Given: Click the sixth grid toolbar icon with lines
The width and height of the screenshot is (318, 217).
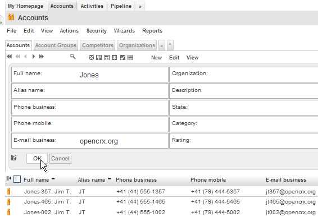Looking at the screenshot, I should pos(130,58).
